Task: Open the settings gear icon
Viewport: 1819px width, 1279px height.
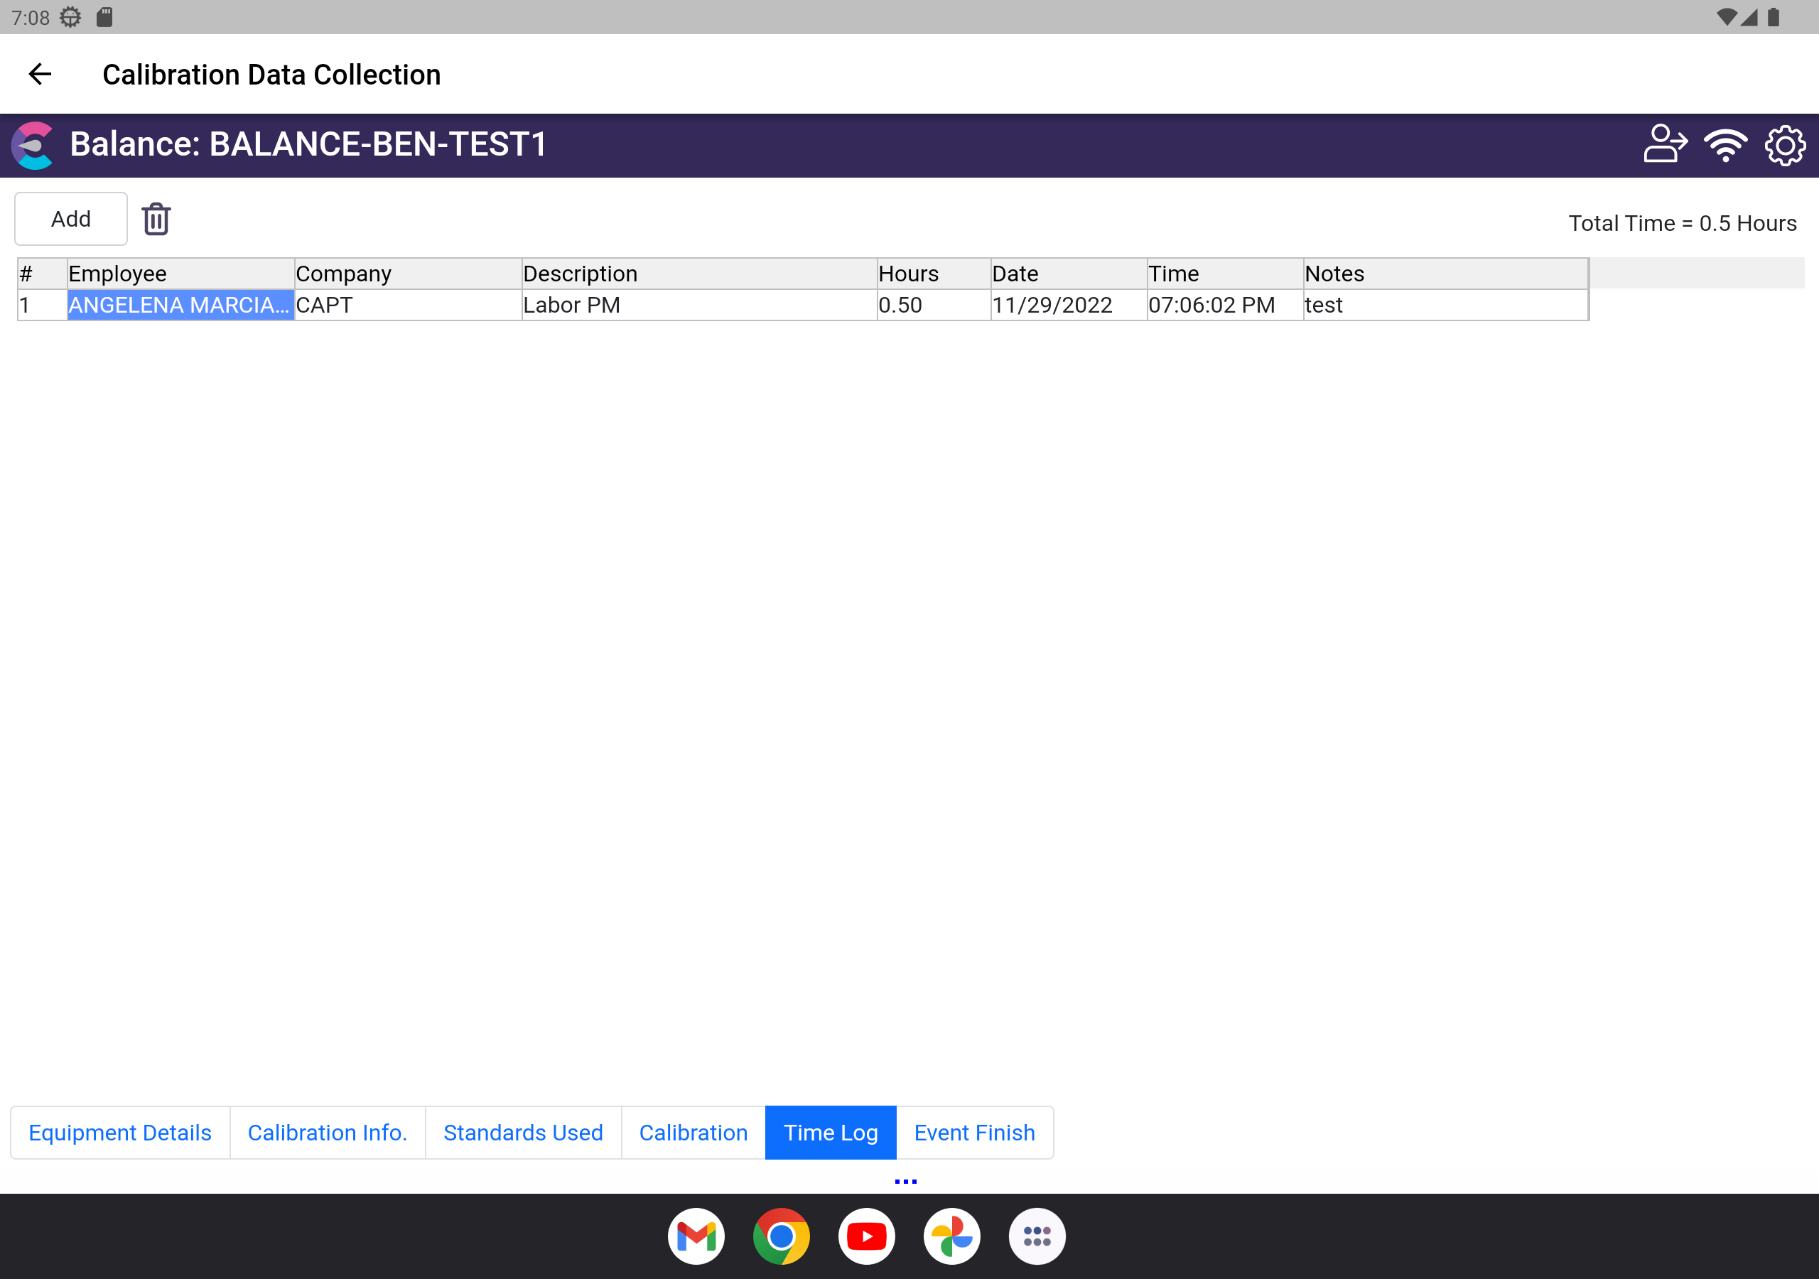Action: point(1785,145)
